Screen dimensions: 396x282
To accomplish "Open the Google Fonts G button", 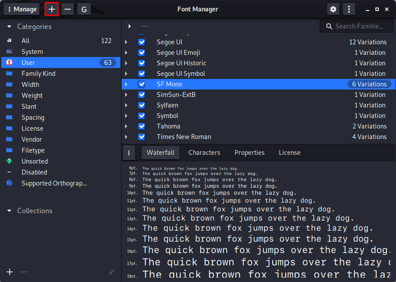I will (84, 9).
